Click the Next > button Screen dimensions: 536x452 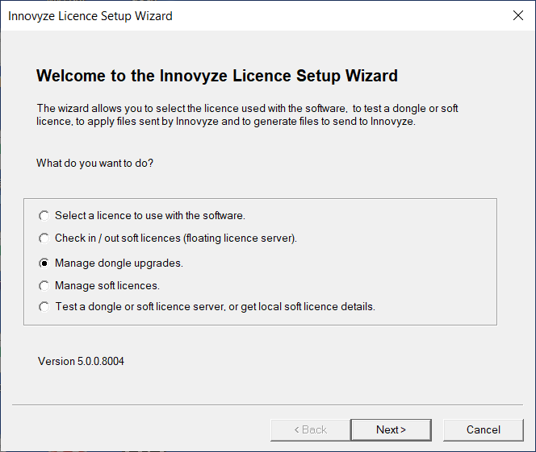pos(391,429)
